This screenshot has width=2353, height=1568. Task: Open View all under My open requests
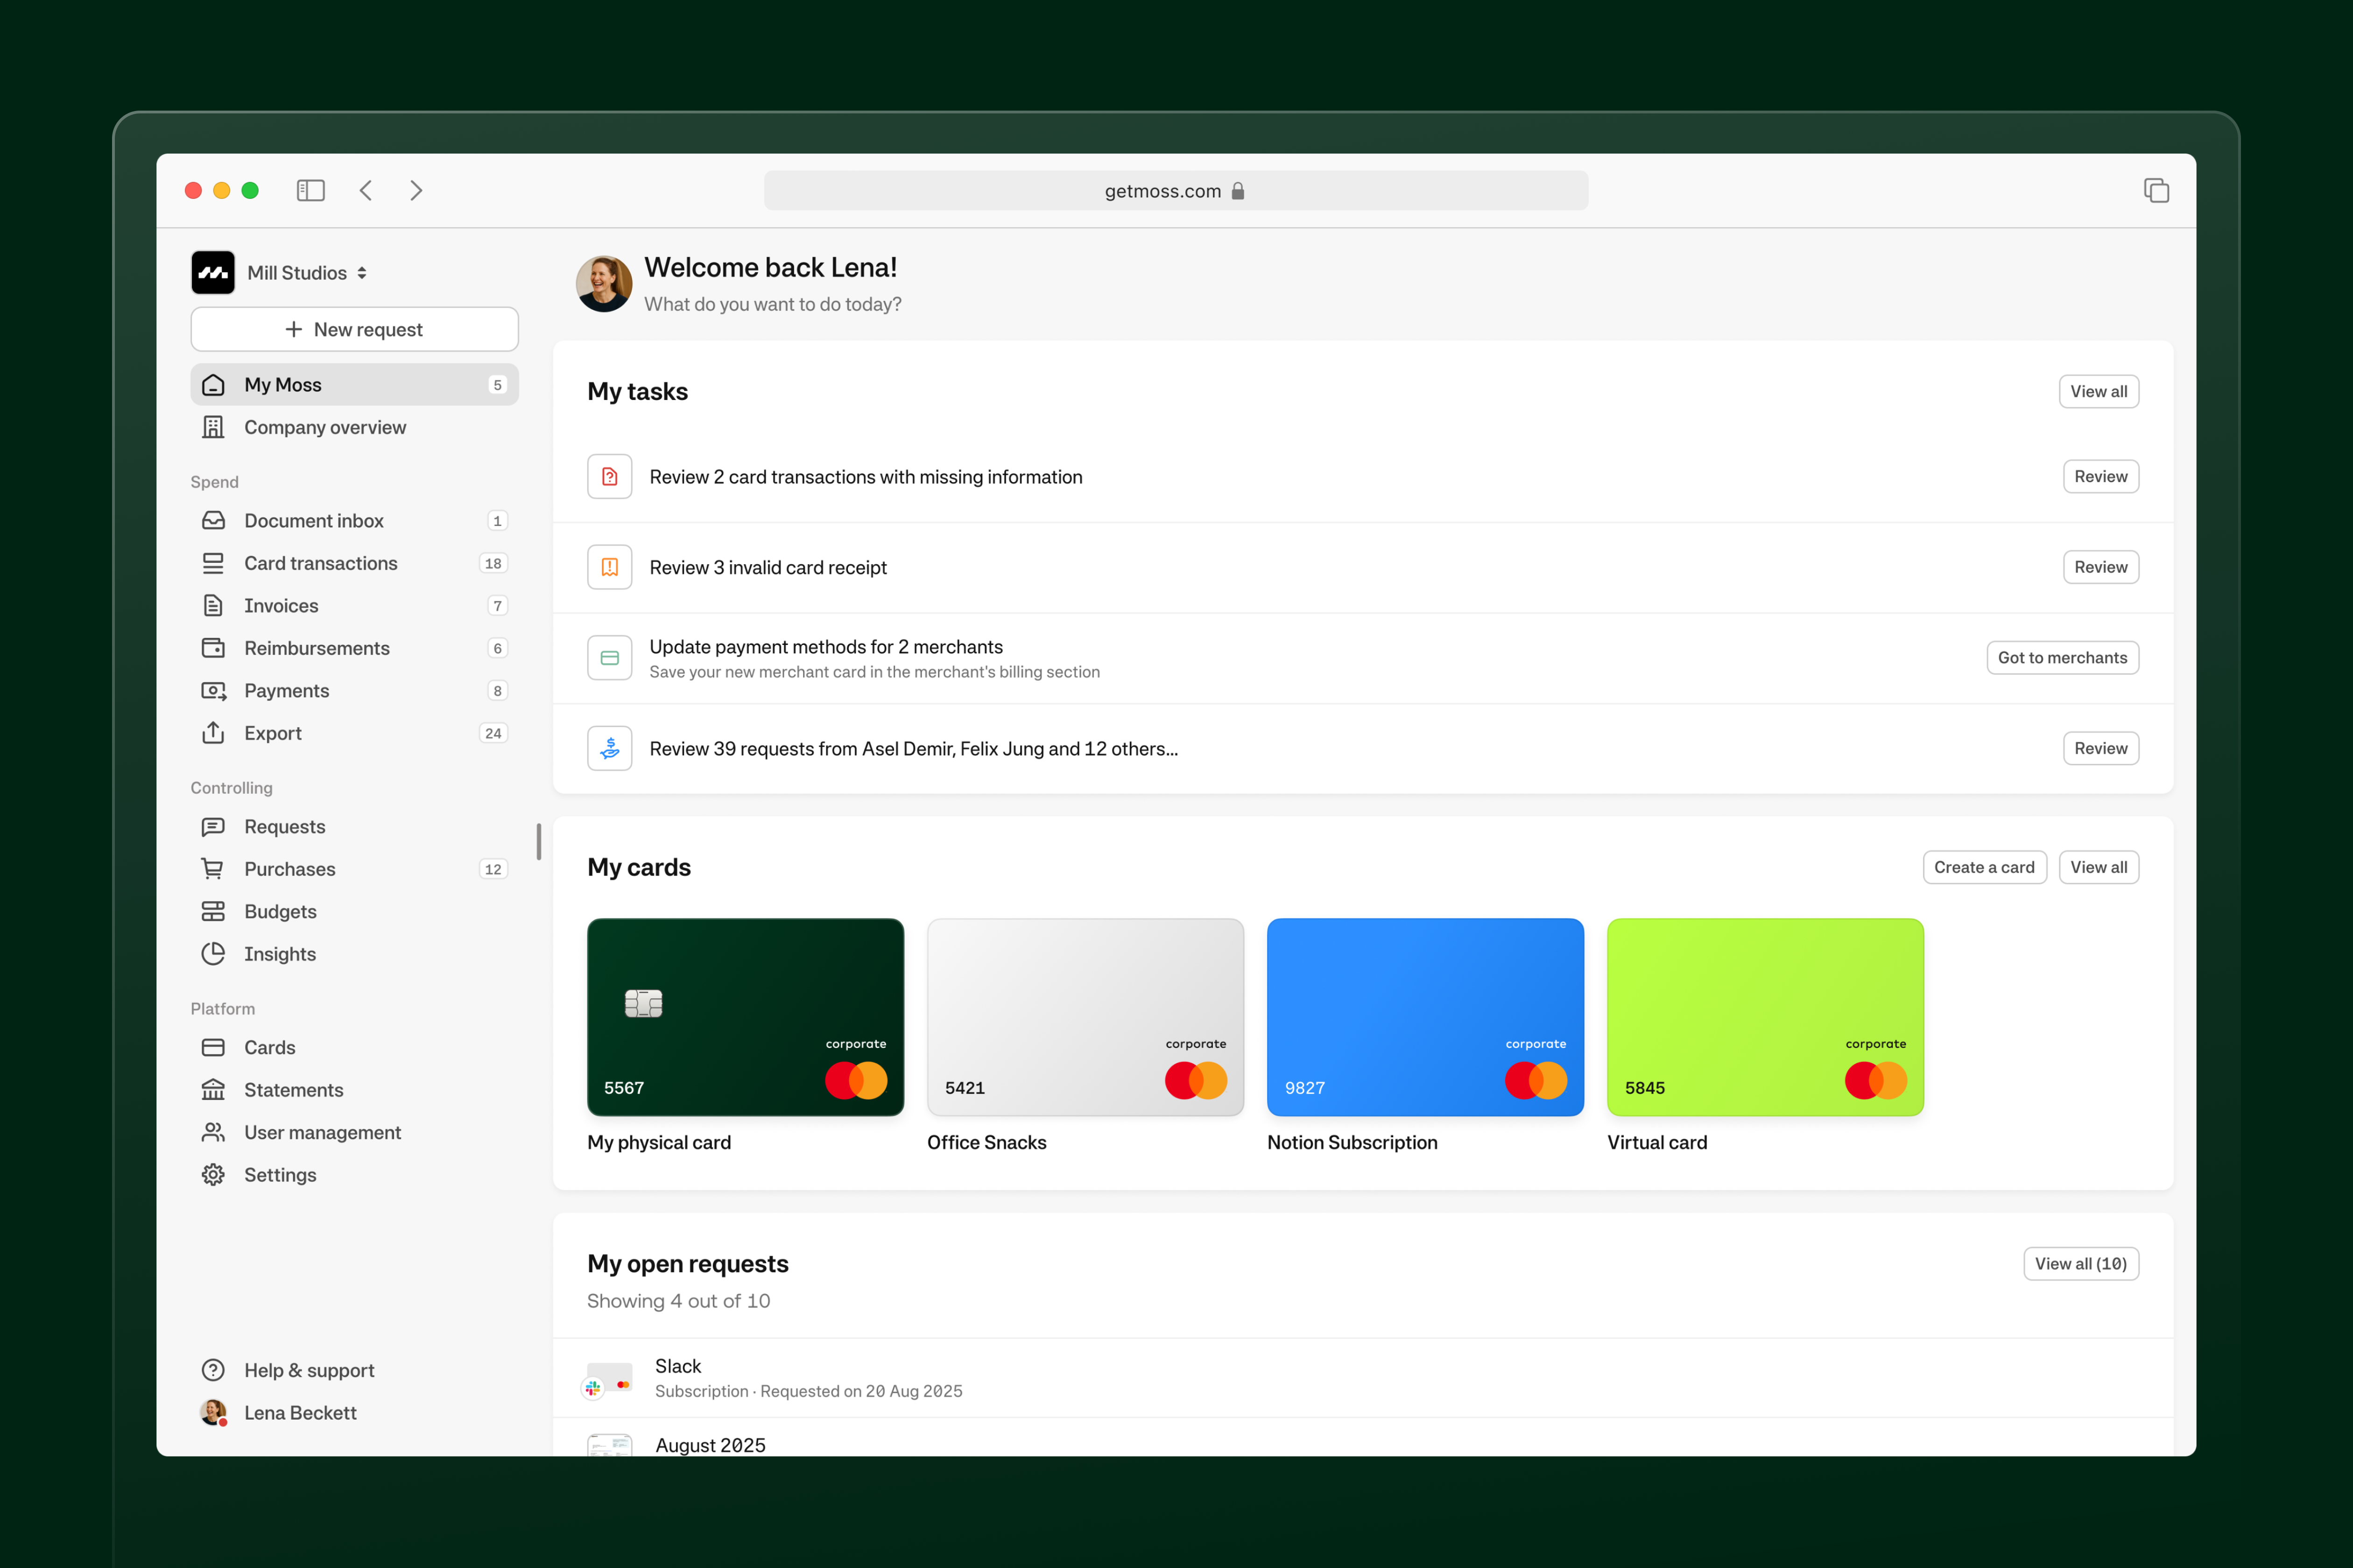pyautogui.click(x=2081, y=1263)
